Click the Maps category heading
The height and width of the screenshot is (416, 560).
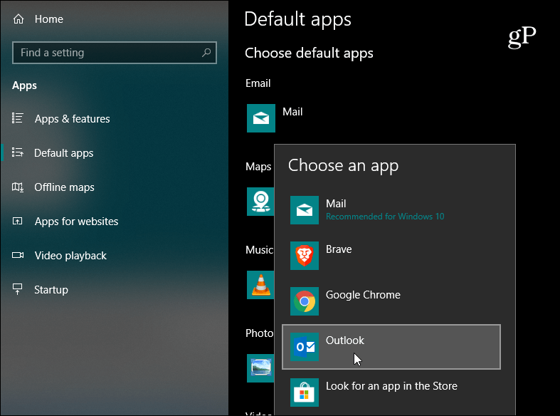tap(258, 167)
